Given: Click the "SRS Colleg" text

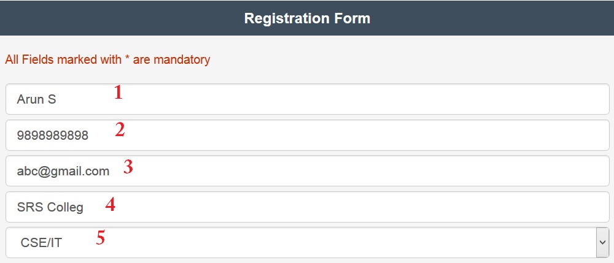Looking at the screenshot, I should point(50,207).
